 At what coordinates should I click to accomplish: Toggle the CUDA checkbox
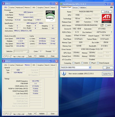click(x=82, y=63)
